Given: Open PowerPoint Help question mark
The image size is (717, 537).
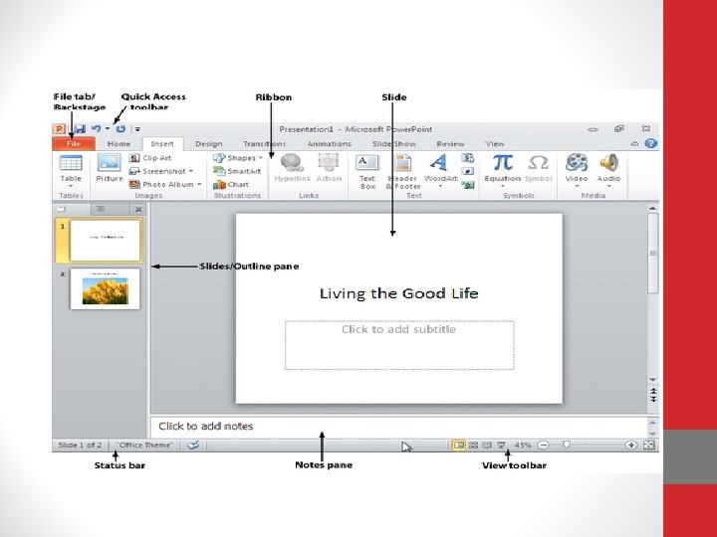Looking at the screenshot, I should (x=650, y=143).
